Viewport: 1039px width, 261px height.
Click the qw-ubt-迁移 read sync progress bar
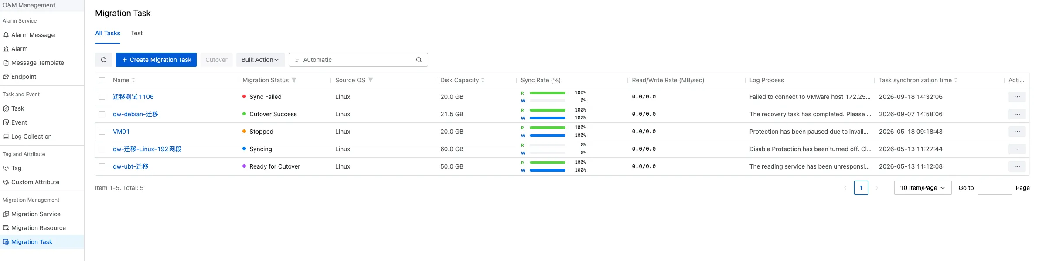[x=547, y=163]
